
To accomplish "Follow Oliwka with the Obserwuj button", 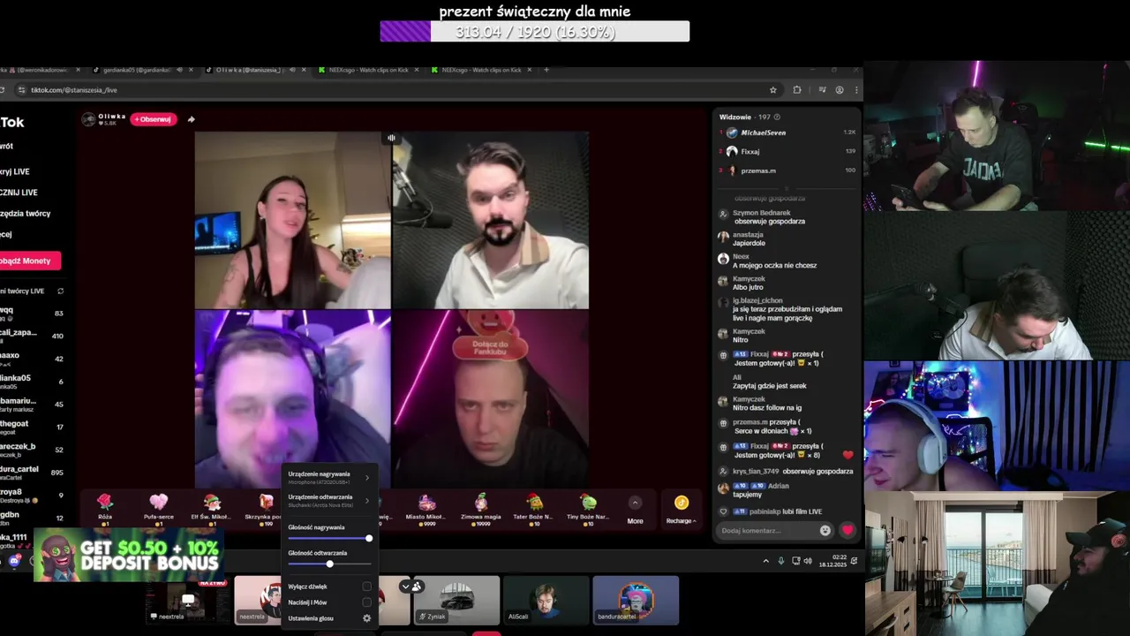I will (153, 119).
